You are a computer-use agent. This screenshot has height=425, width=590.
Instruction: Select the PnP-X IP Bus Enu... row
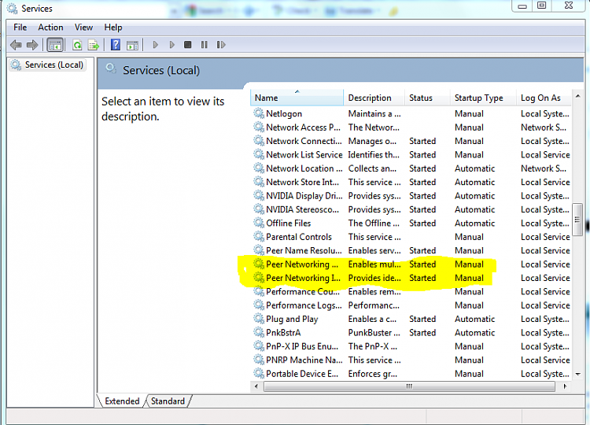(x=411, y=346)
